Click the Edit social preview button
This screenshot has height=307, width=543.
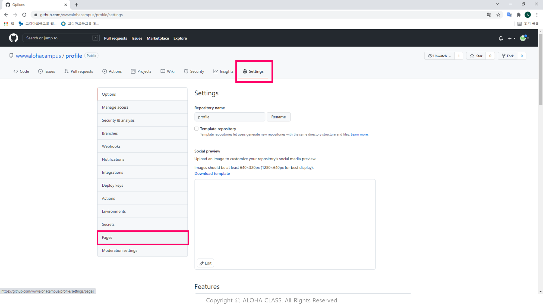(x=206, y=263)
